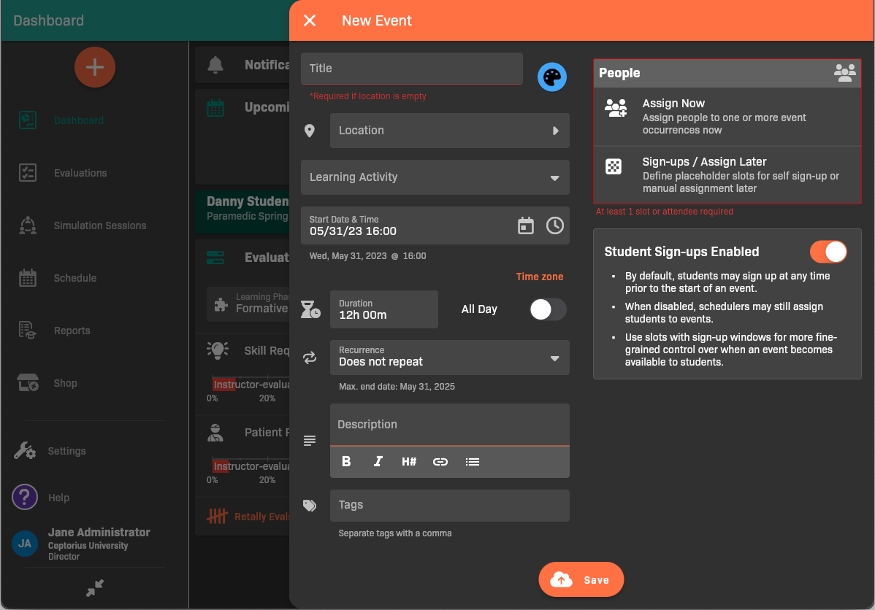Open the calendar date picker icon

pyautogui.click(x=526, y=225)
